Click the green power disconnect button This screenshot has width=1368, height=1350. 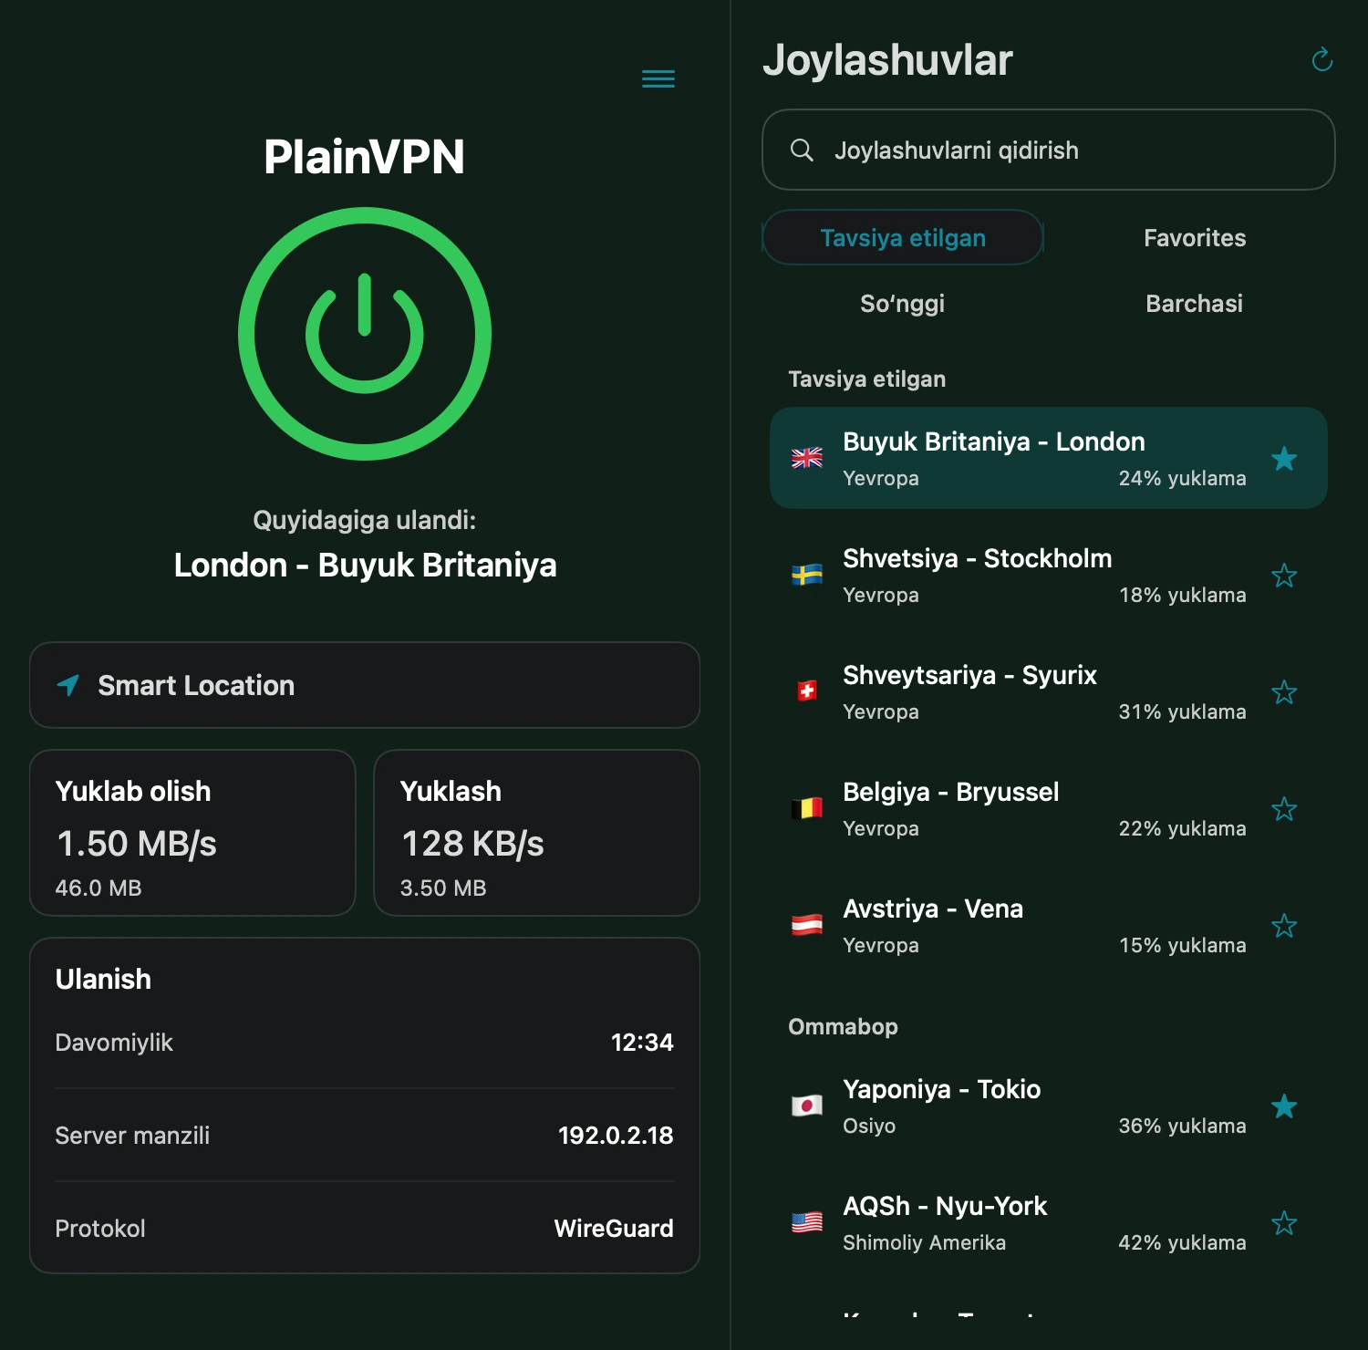coord(365,334)
